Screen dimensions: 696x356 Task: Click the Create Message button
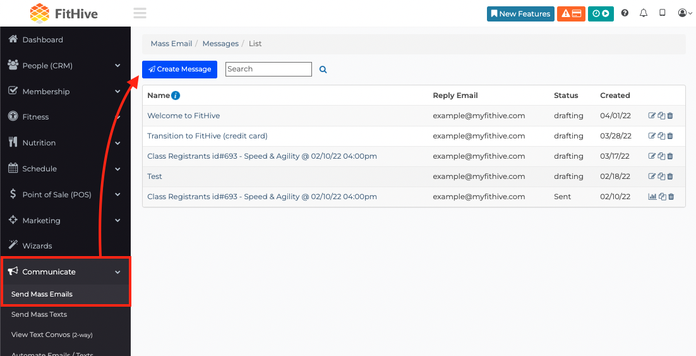coord(179,70)
